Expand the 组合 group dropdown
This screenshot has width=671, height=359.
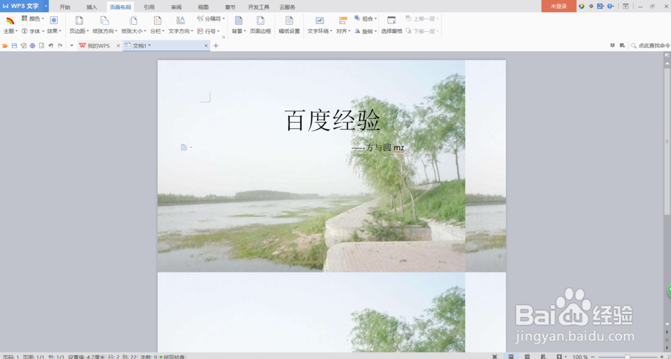[x=375, y=19]
